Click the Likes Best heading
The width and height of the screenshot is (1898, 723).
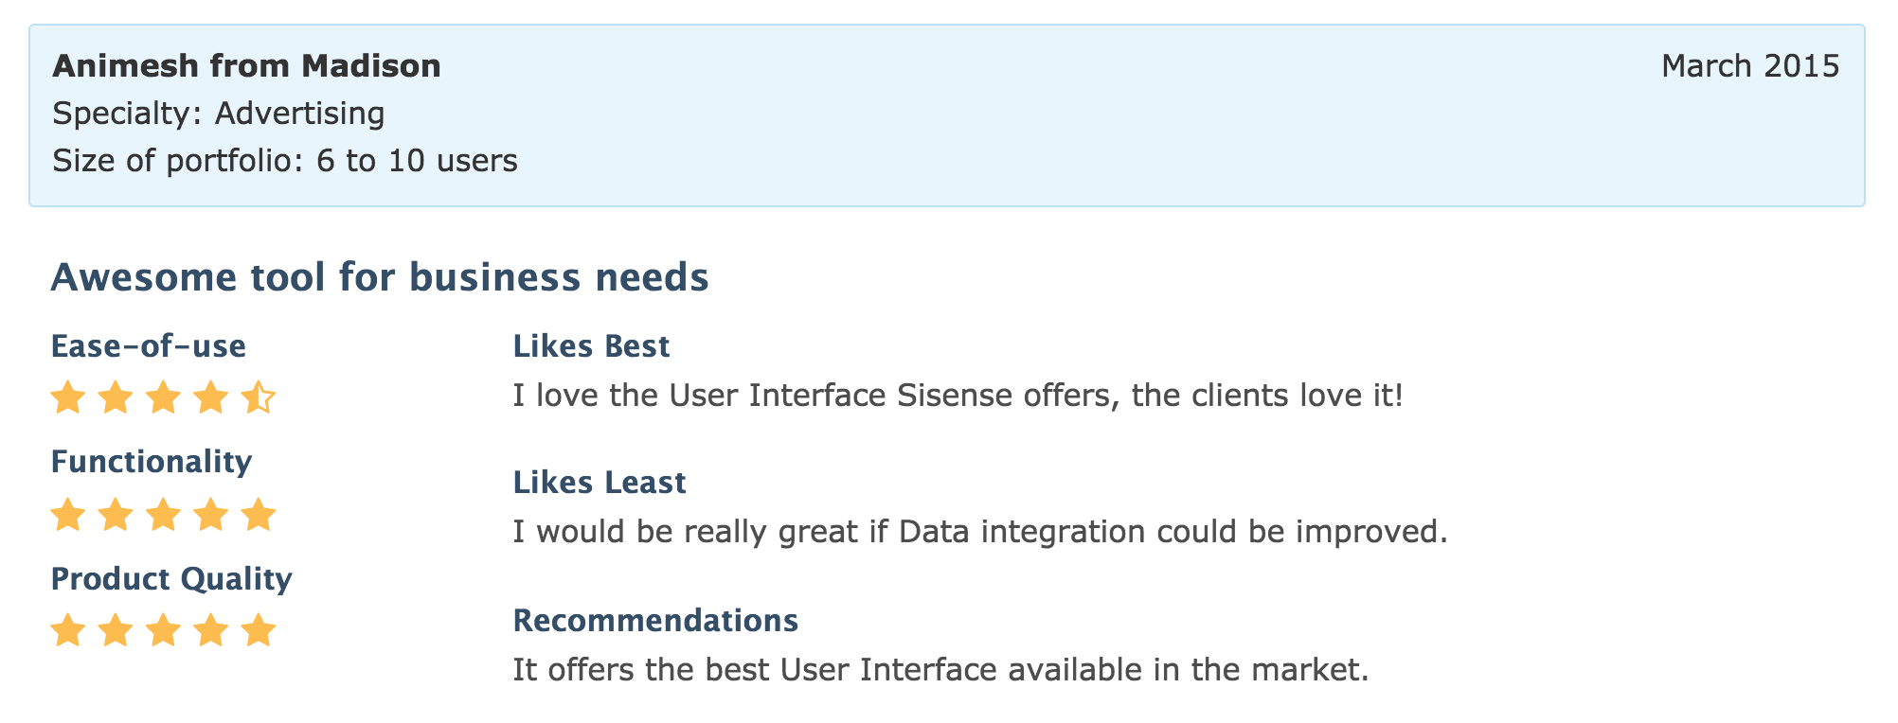click(591, 346)
